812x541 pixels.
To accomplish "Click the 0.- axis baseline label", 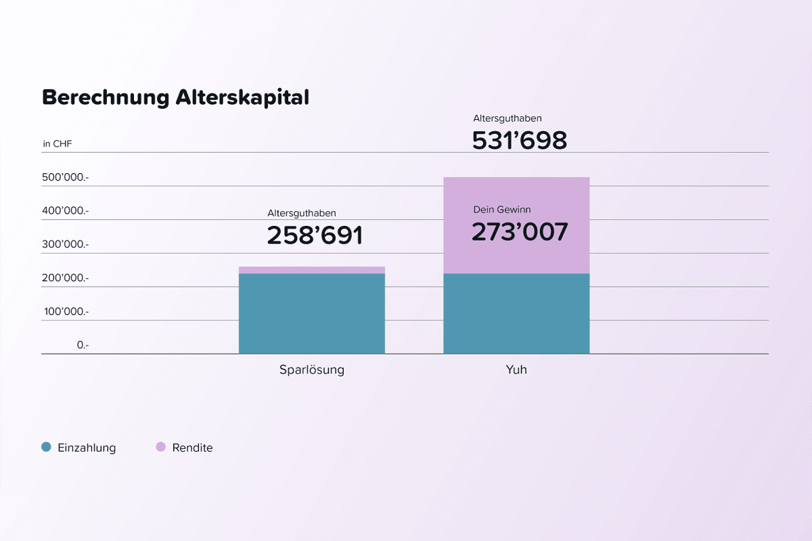I will click(x=83, y=345).
